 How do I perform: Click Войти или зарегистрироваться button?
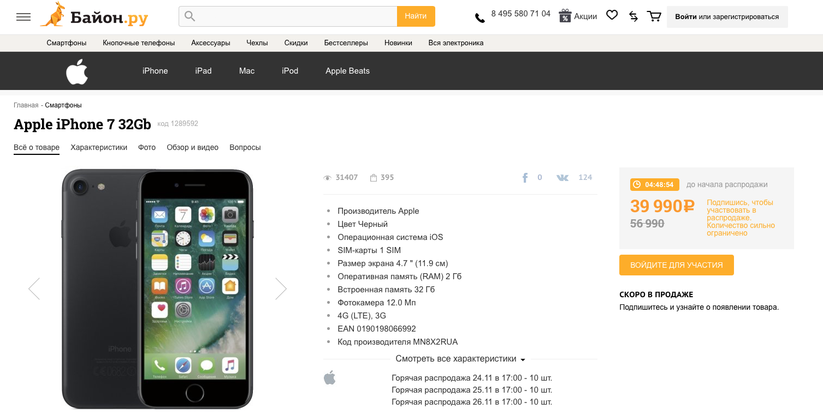[727, 17]
